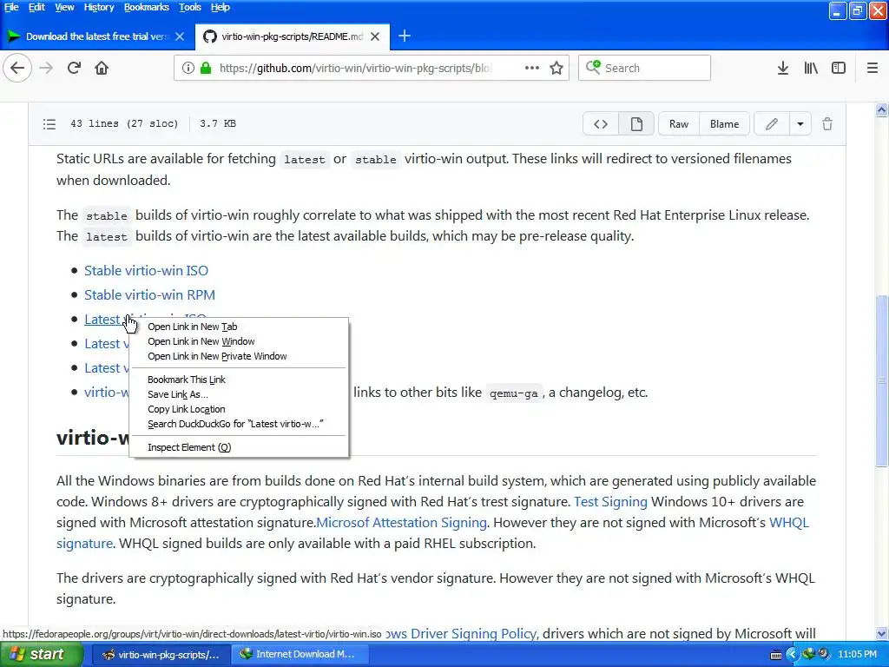This screenshot has height=667, width=889.
Task: Display the rendered file view icon
Action: (636, 124)
